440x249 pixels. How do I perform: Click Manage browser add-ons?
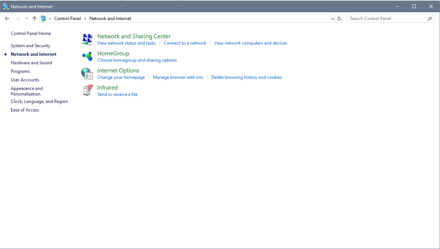coord(178,77)
